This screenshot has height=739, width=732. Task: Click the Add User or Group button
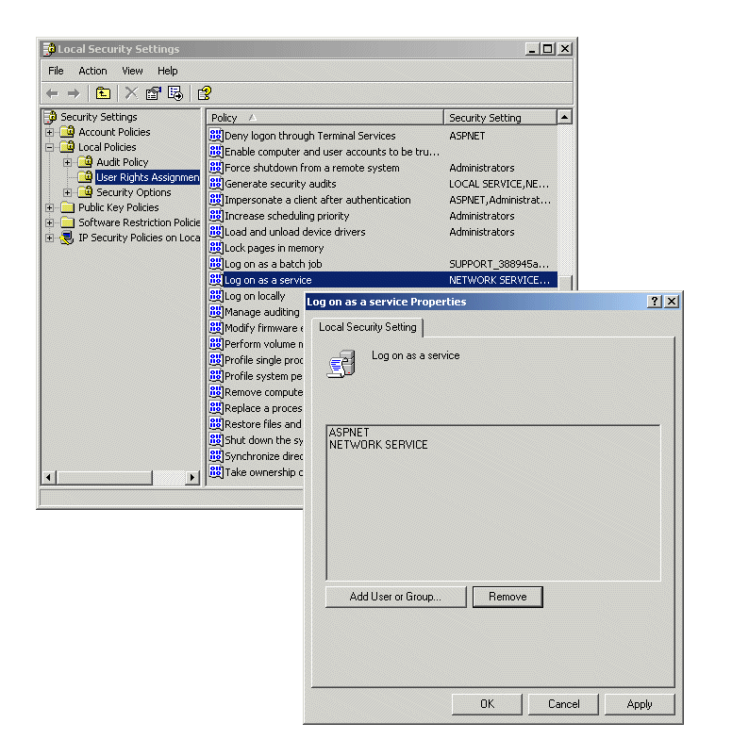[x=396, y=597]
